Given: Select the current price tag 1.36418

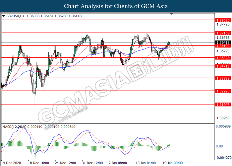Looking at the screenshot, I should (x=223, y=42).
